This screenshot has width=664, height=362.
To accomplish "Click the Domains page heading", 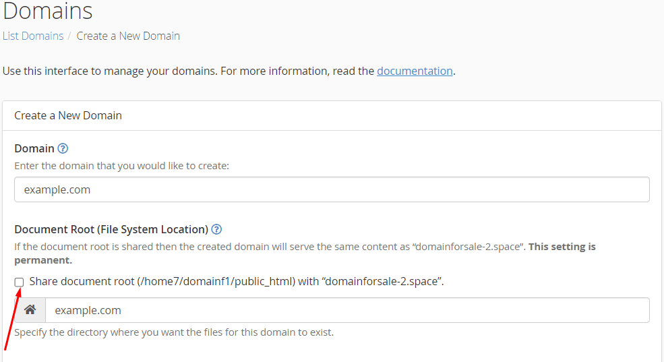I will pos(47,11).
